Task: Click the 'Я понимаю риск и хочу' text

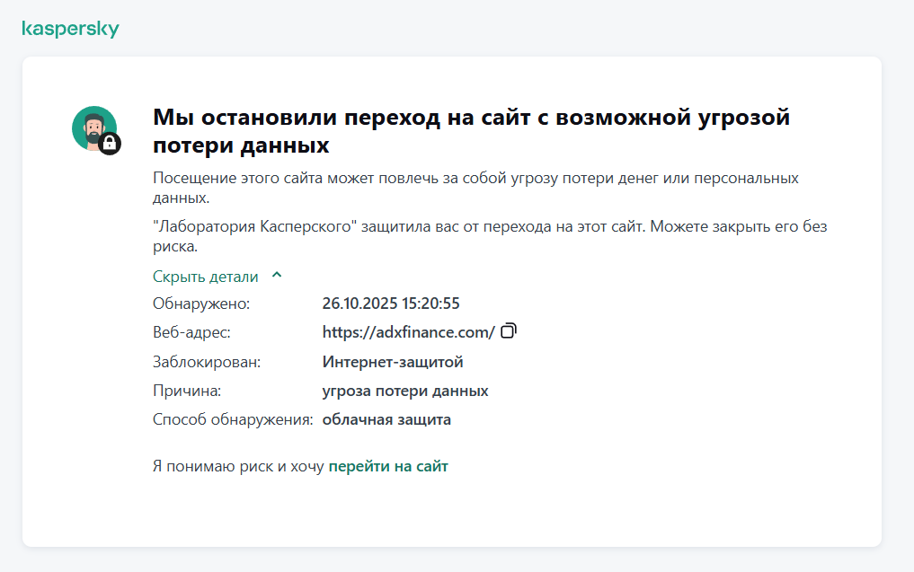Action: pyautogui.click(x=238, y=466)
